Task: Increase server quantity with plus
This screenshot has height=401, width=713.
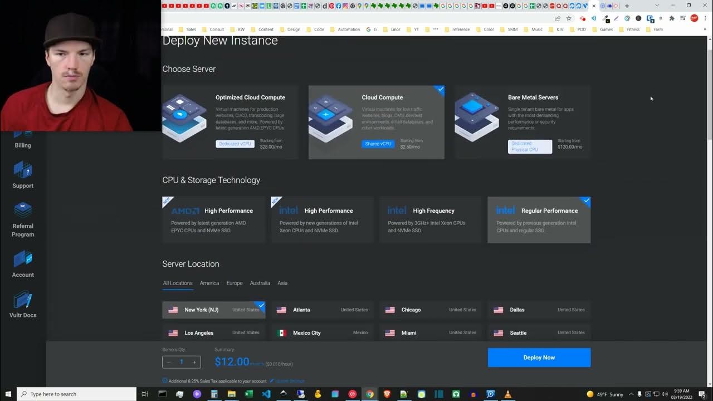Action: (x=194, y=362)
